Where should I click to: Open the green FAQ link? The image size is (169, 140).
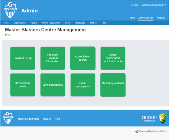(8, 35)
